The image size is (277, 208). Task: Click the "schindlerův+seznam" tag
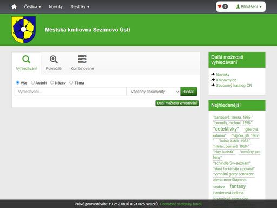[232, 163]
